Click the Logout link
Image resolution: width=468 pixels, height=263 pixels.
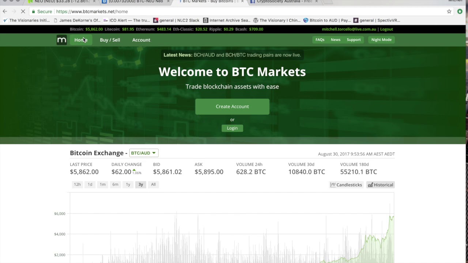386,29
